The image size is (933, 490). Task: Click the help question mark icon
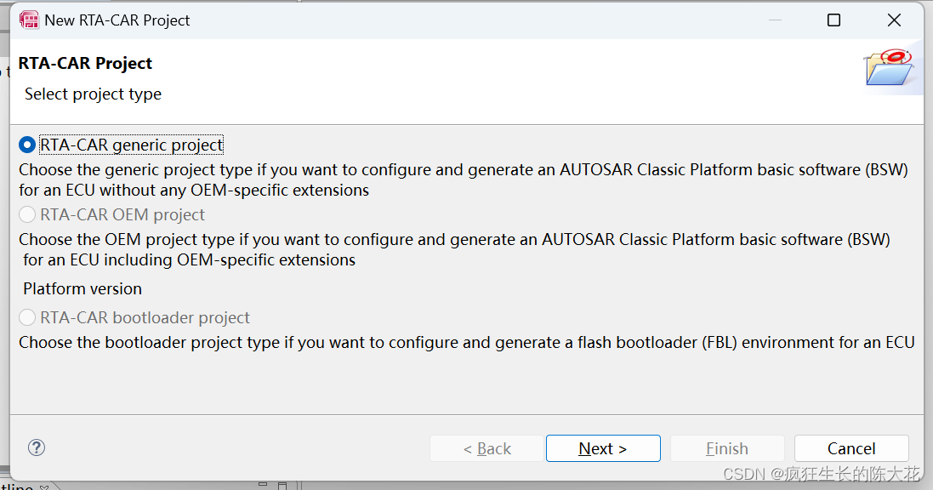click(36, 447)
